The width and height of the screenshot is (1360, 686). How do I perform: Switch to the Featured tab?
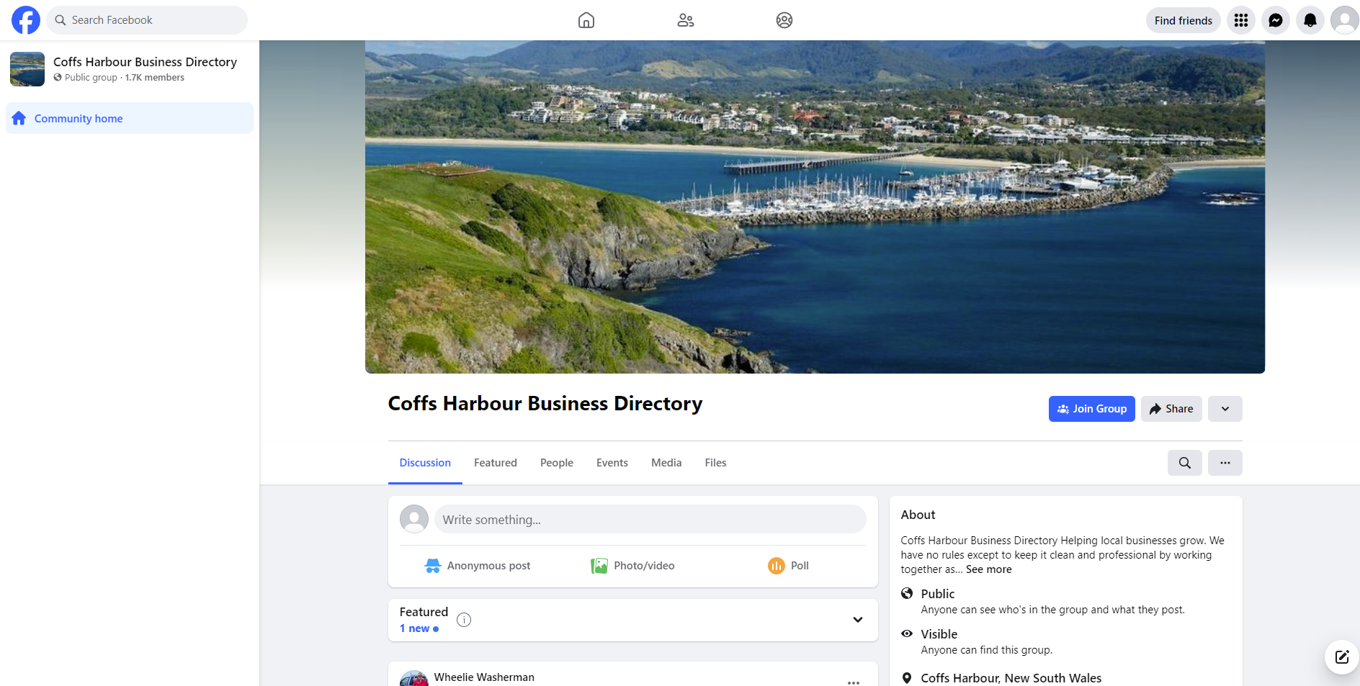click(496, 463)
